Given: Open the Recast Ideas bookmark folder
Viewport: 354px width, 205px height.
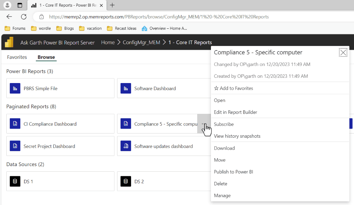Looking at the screenshot, I should tap(122, 28).
